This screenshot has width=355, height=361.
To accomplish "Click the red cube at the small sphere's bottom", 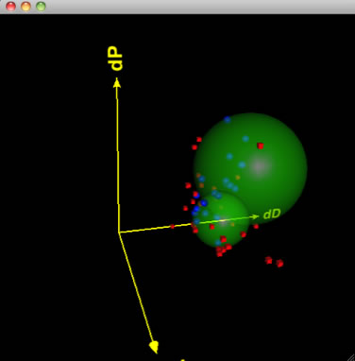I will (x=223, y=239).
